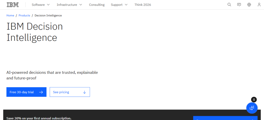Go to Think 2026 in navigation
The height and width of the screenshot is (120, 264).
(143, 5)
